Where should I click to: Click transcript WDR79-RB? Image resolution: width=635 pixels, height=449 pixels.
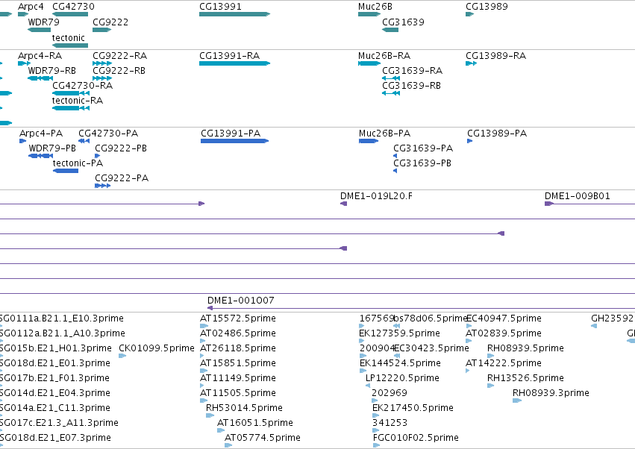click(52, 70)
